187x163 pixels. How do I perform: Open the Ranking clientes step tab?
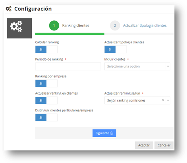[75, 25]
